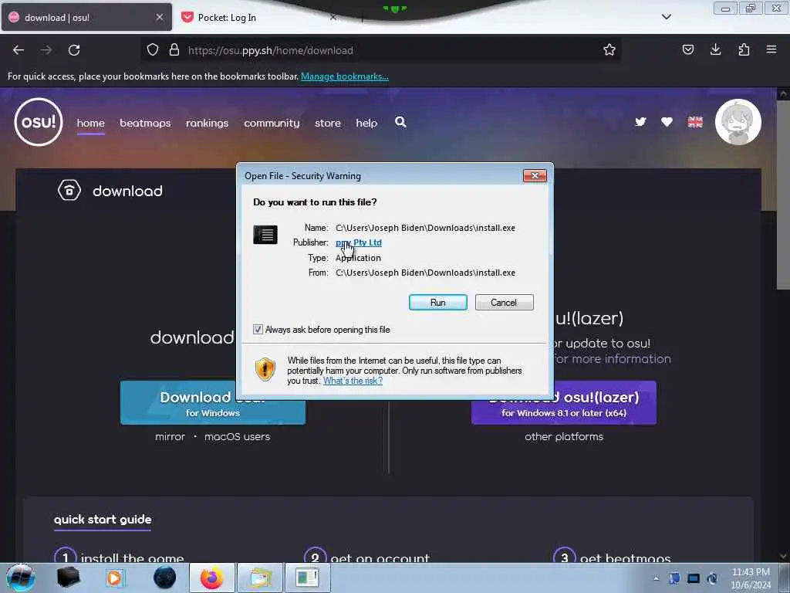Click the support heart icon
The image size is (790, 593).
[667, 122]
